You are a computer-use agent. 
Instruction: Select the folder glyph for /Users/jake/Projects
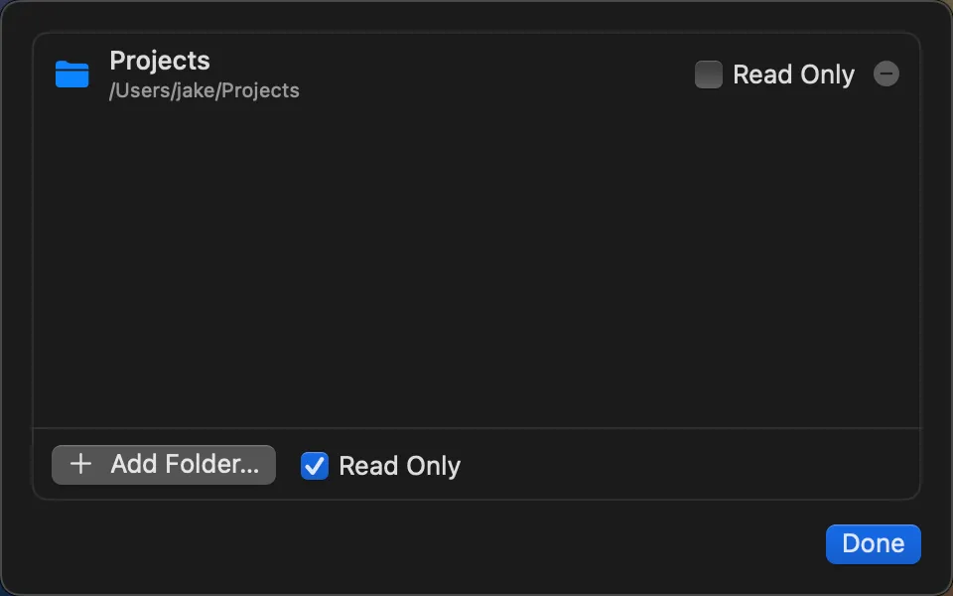pos(71,74)
